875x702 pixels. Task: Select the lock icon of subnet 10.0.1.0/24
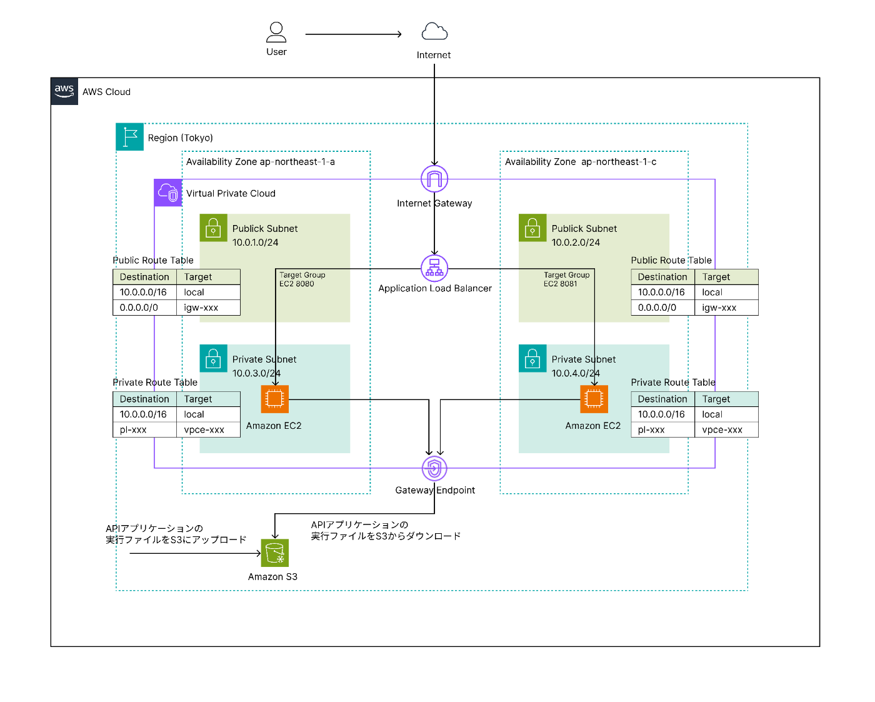(213, 228)
